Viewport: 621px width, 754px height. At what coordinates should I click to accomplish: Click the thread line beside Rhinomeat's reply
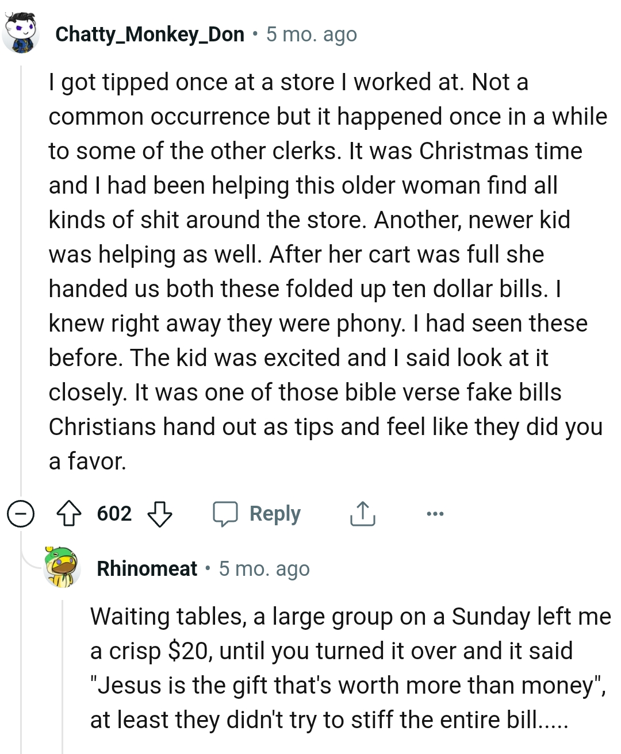[x=63, y=672]
